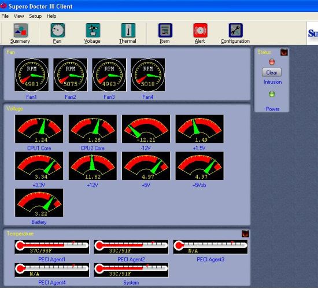This screenshot has width=318, height=288.
Task: Open the Setup menu
Action: tap(35, 16)
